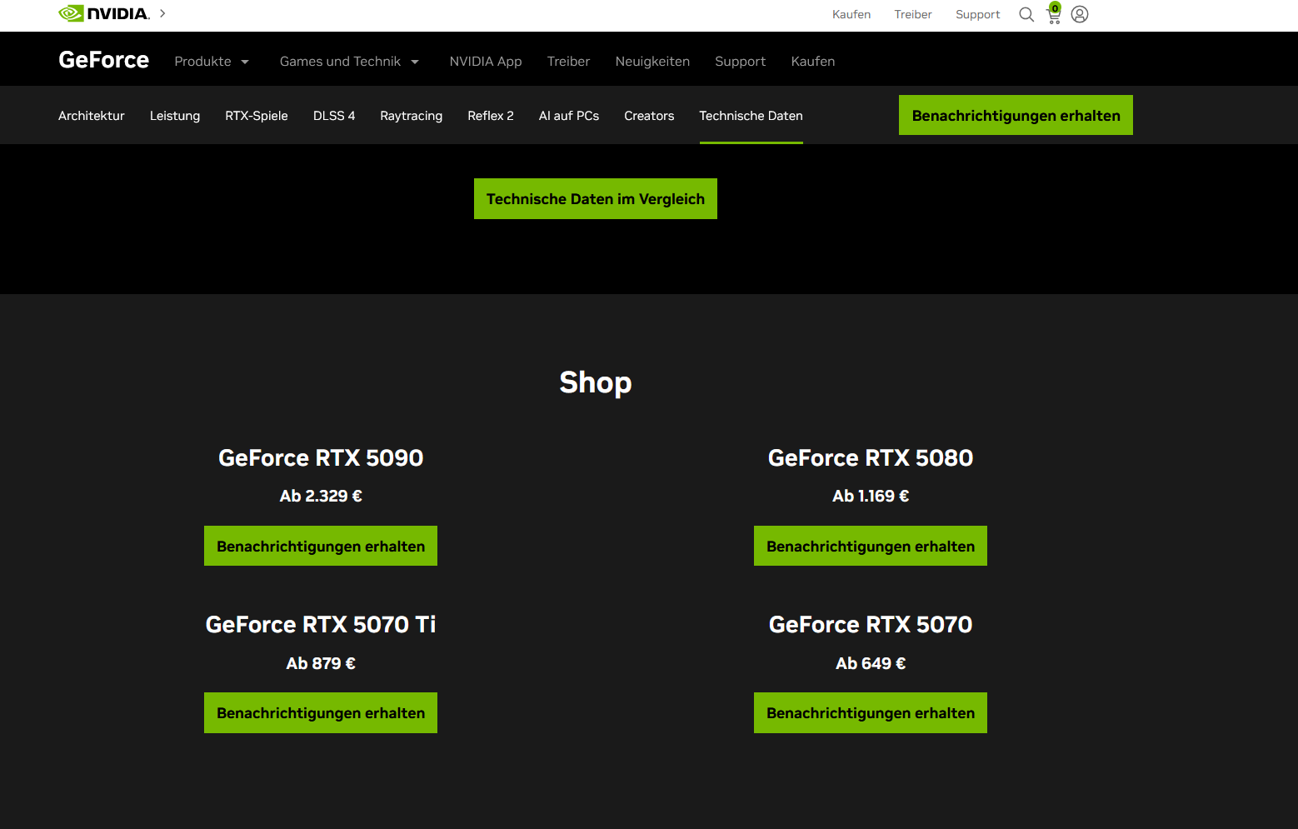Get notifications for GeForce RTX 5070 Ti
This screenshot has height=829, width=1298.
(321, 712)
